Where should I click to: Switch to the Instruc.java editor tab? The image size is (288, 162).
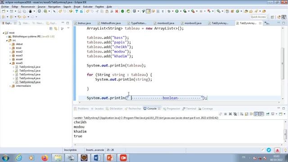point(82,23)
